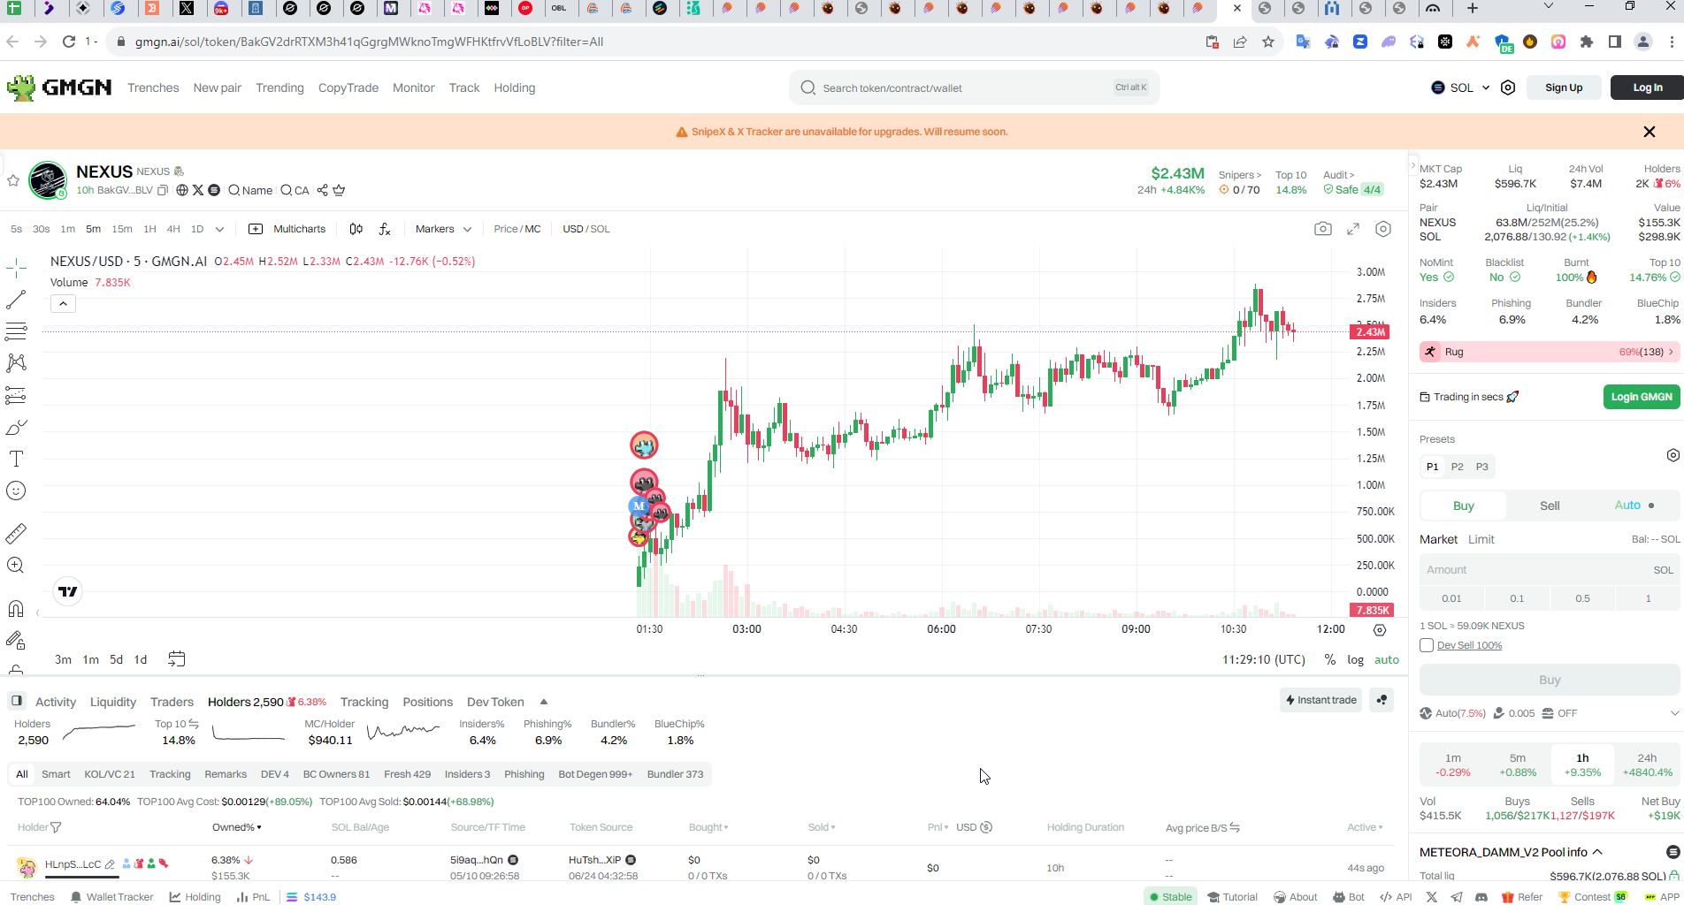The width and height of the screenshot is (1684, 905).
Task: Select the trend line drawing tool
Action: pos(16,300)
